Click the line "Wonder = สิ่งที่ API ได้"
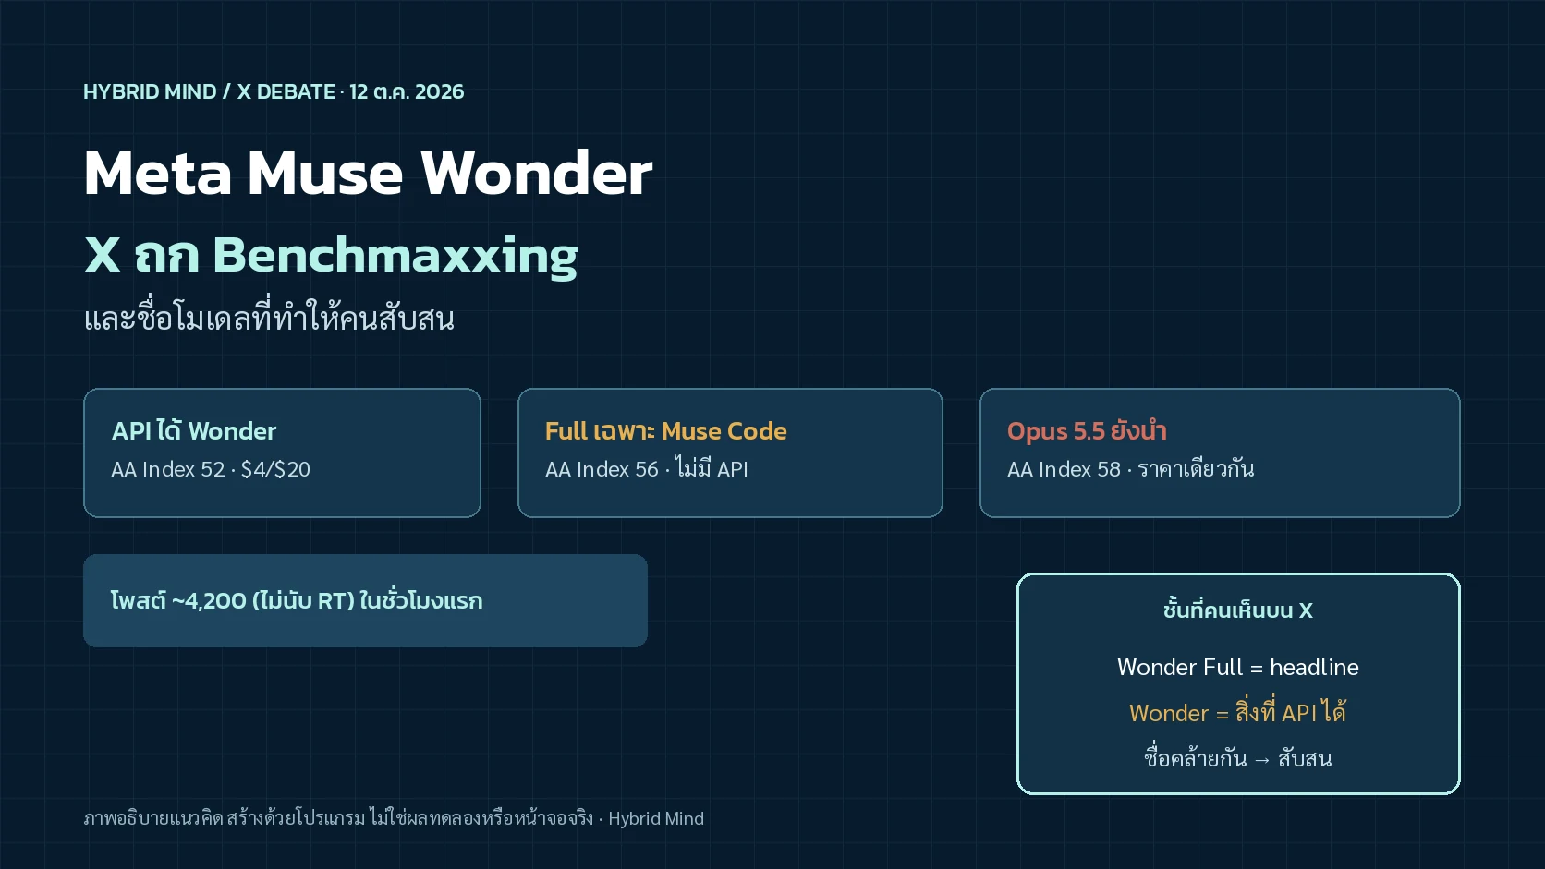 pyautogui.click(x=1238, y=712)
